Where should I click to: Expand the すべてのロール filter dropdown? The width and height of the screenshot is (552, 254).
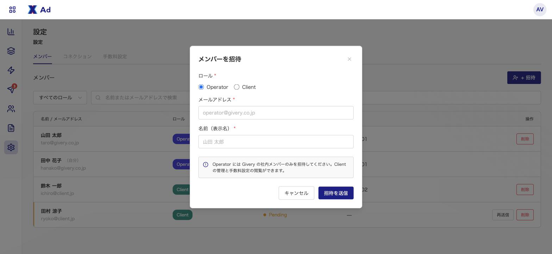(60, 98)
